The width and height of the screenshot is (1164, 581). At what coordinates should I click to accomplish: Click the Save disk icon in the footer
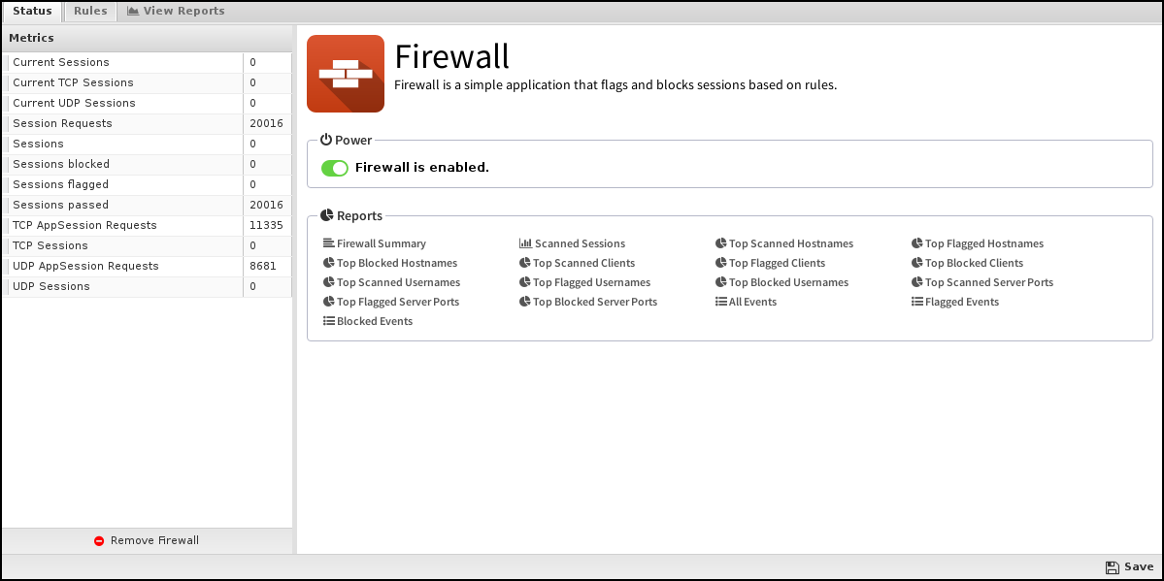tap(1113, 566)
